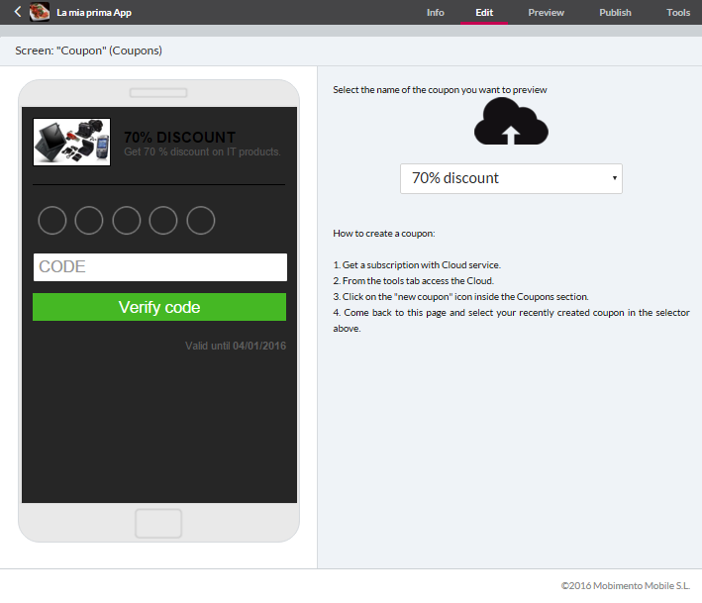
Task: Click the CODE input field
Action: click(x=159, y=267)
